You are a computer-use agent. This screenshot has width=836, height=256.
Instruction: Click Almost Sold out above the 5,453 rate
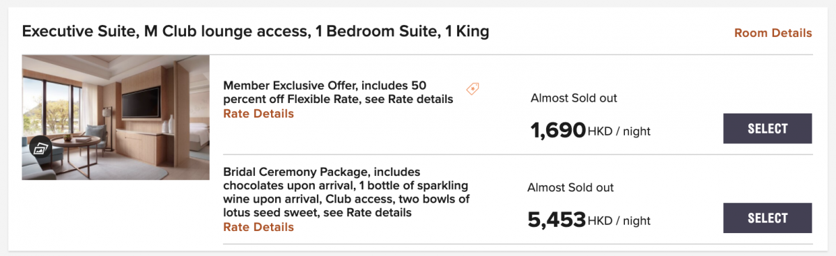point(571,188)
